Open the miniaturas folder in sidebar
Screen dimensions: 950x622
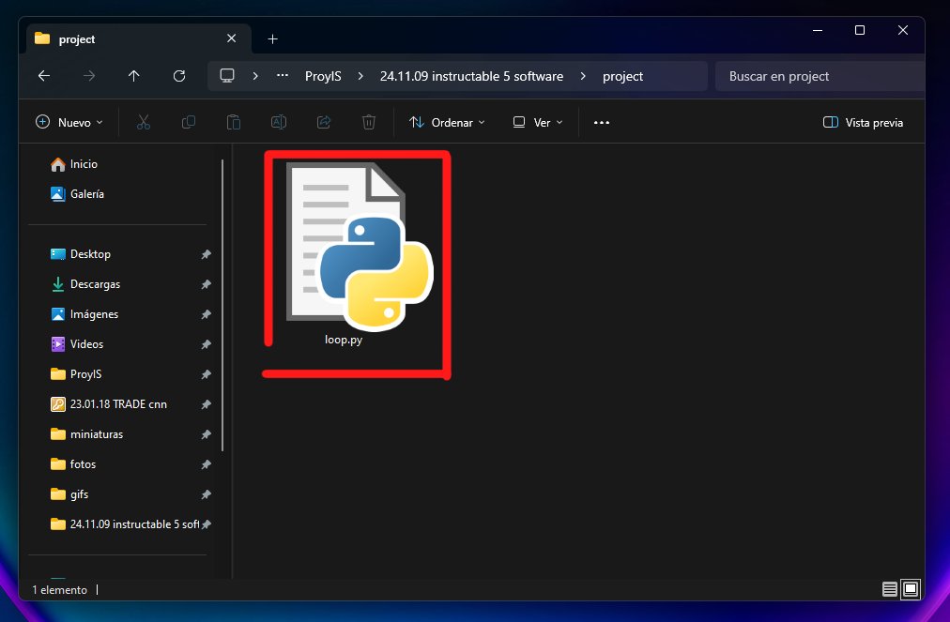(86, 434)
